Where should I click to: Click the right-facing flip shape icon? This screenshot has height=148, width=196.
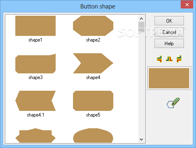click(179, 59)
